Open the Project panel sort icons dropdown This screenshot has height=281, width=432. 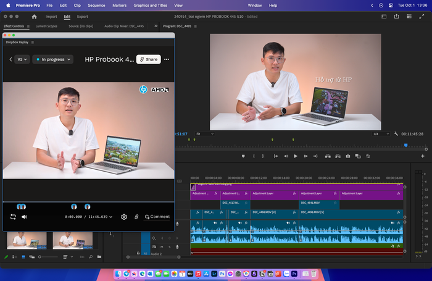click(x=68, y=257)
